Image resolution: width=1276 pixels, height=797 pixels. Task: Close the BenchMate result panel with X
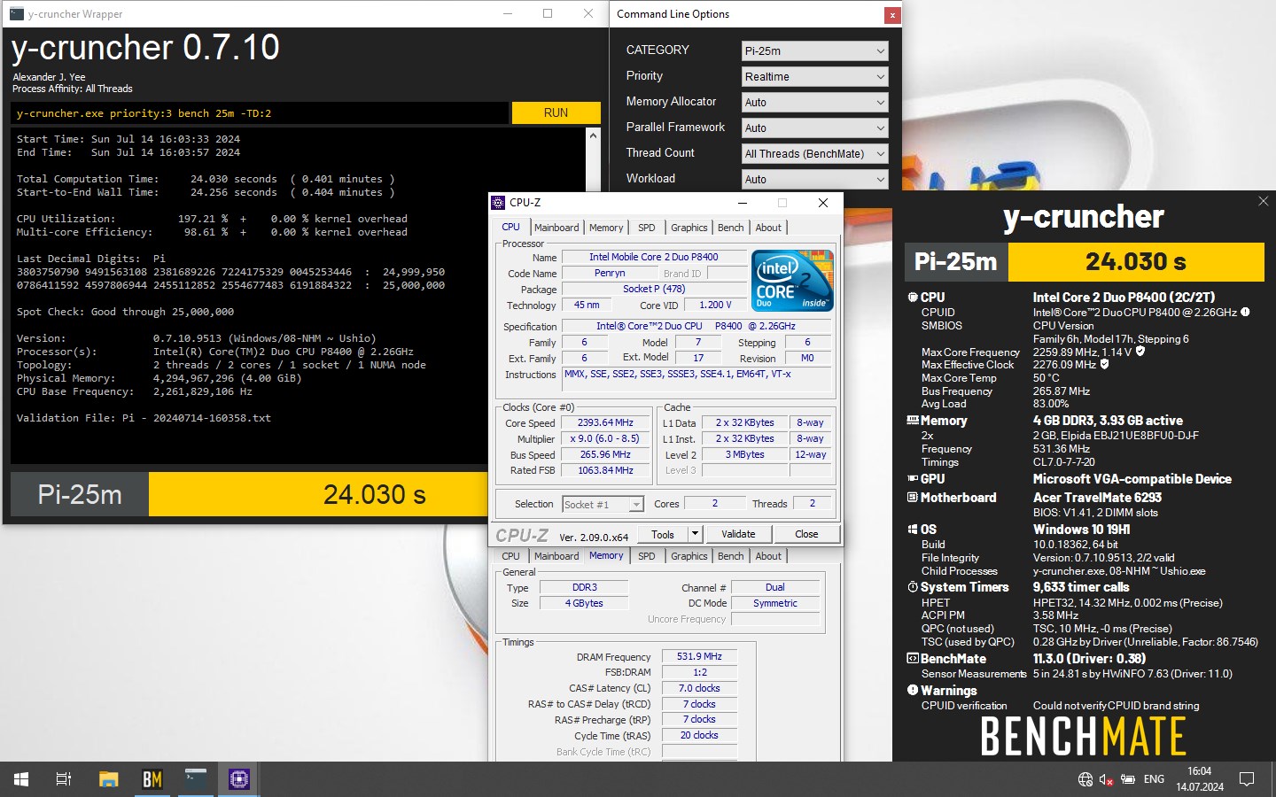click(x=1264, y=201)
